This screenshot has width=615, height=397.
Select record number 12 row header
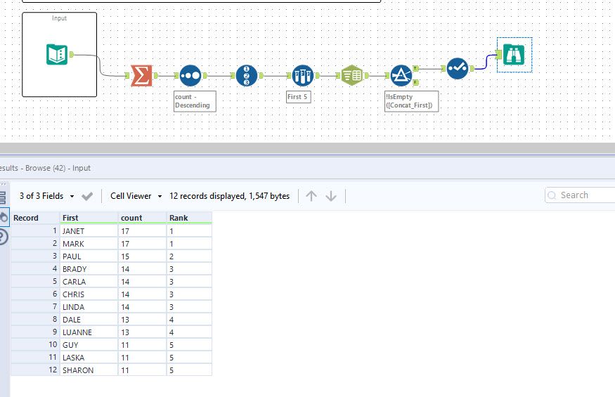pyautogui.click(x=35, y=370)
